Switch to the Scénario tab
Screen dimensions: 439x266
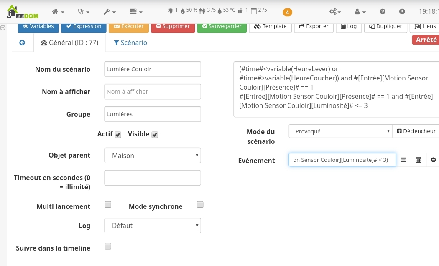[x=130, y=43]
